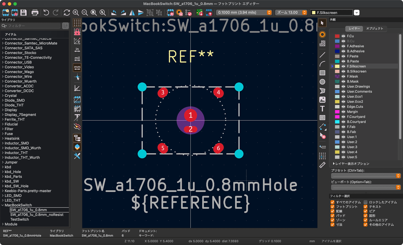Screen dimensions: 403x245
Task: Run the Footprint checker icon
Action: pos(189,12)
